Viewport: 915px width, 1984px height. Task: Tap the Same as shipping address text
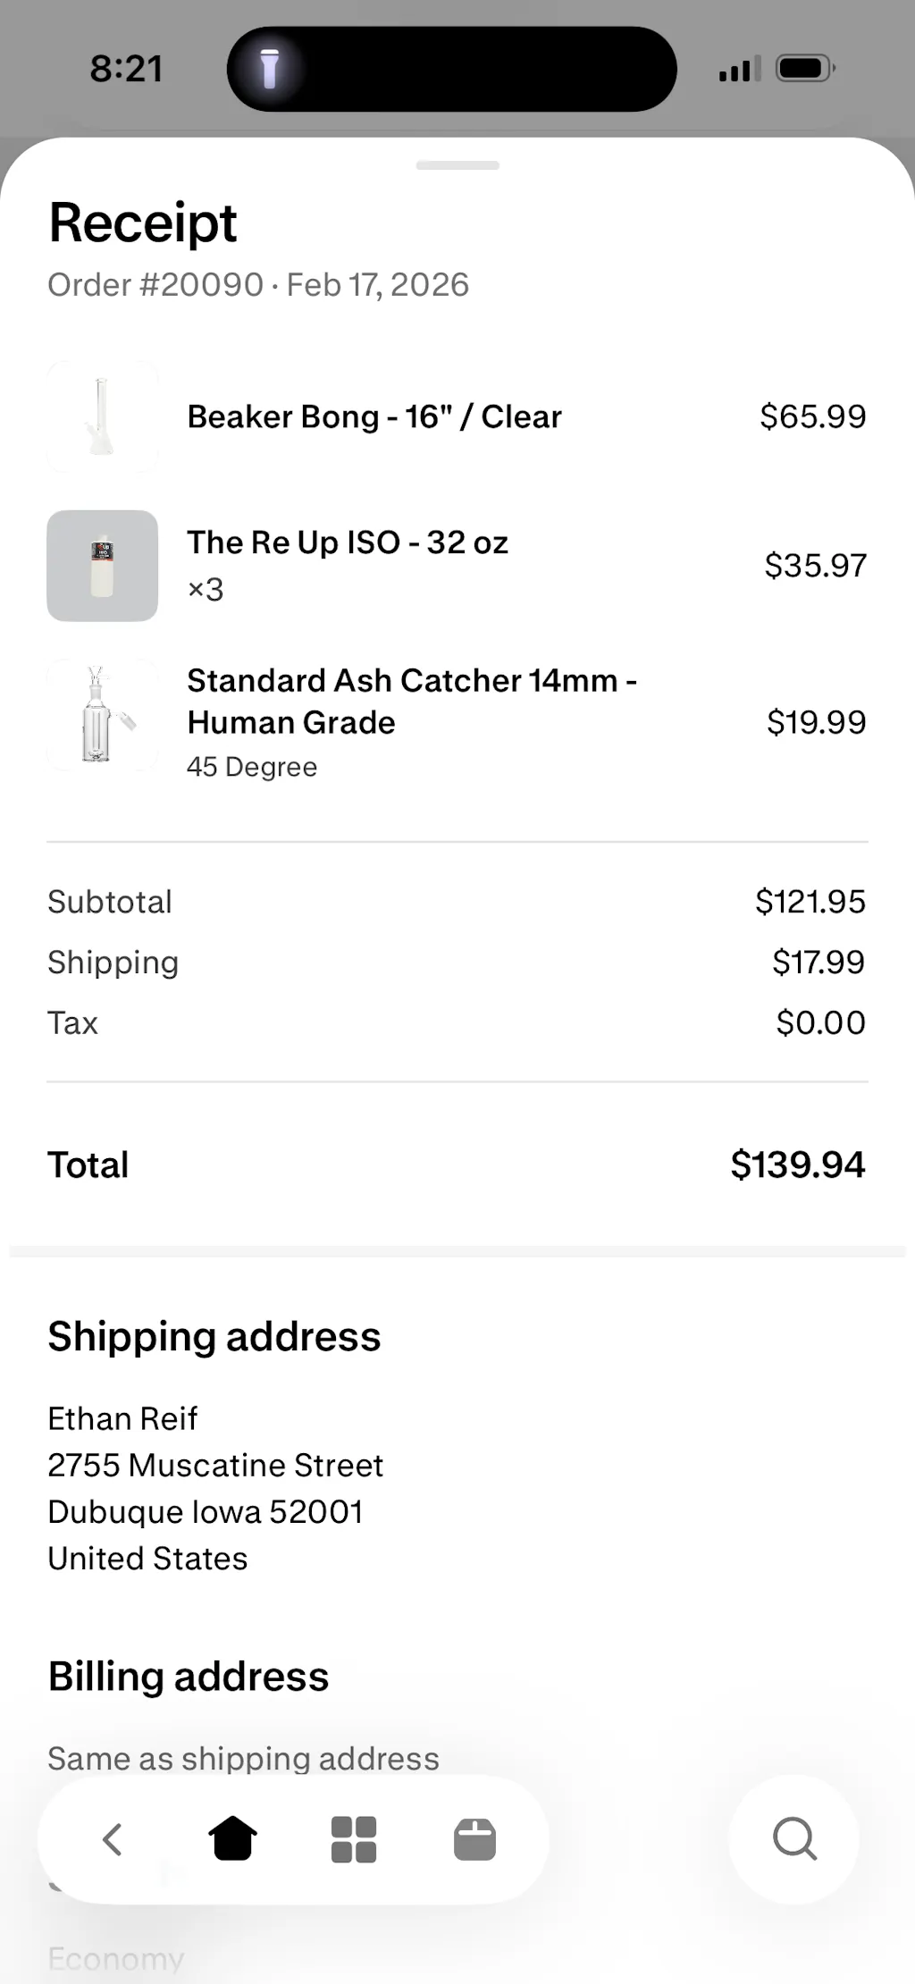[243, 1758]
